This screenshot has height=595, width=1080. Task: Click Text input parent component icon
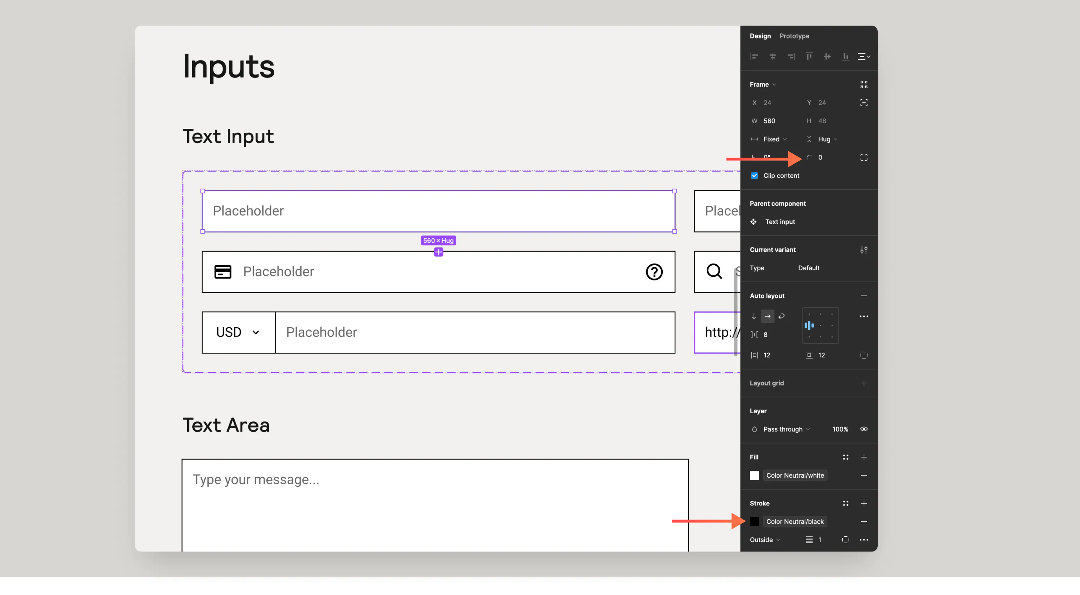coord(753,222)
